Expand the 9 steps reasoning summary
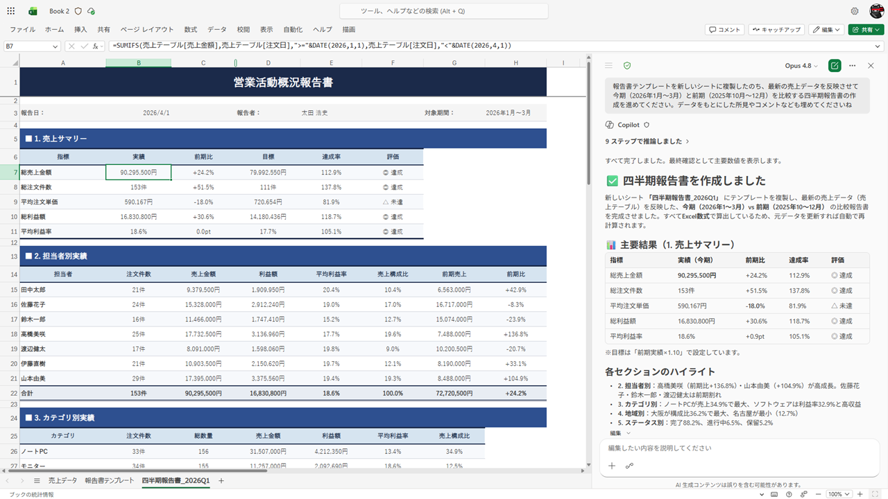 pos(647,141)
